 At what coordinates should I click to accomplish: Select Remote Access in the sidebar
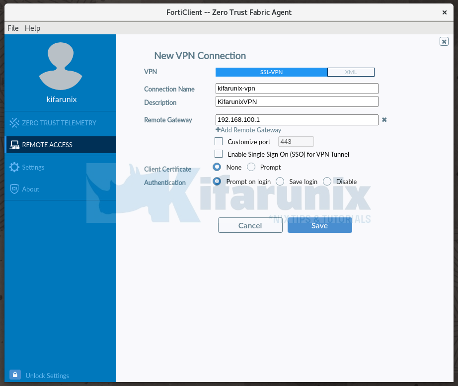click(60, 145)
